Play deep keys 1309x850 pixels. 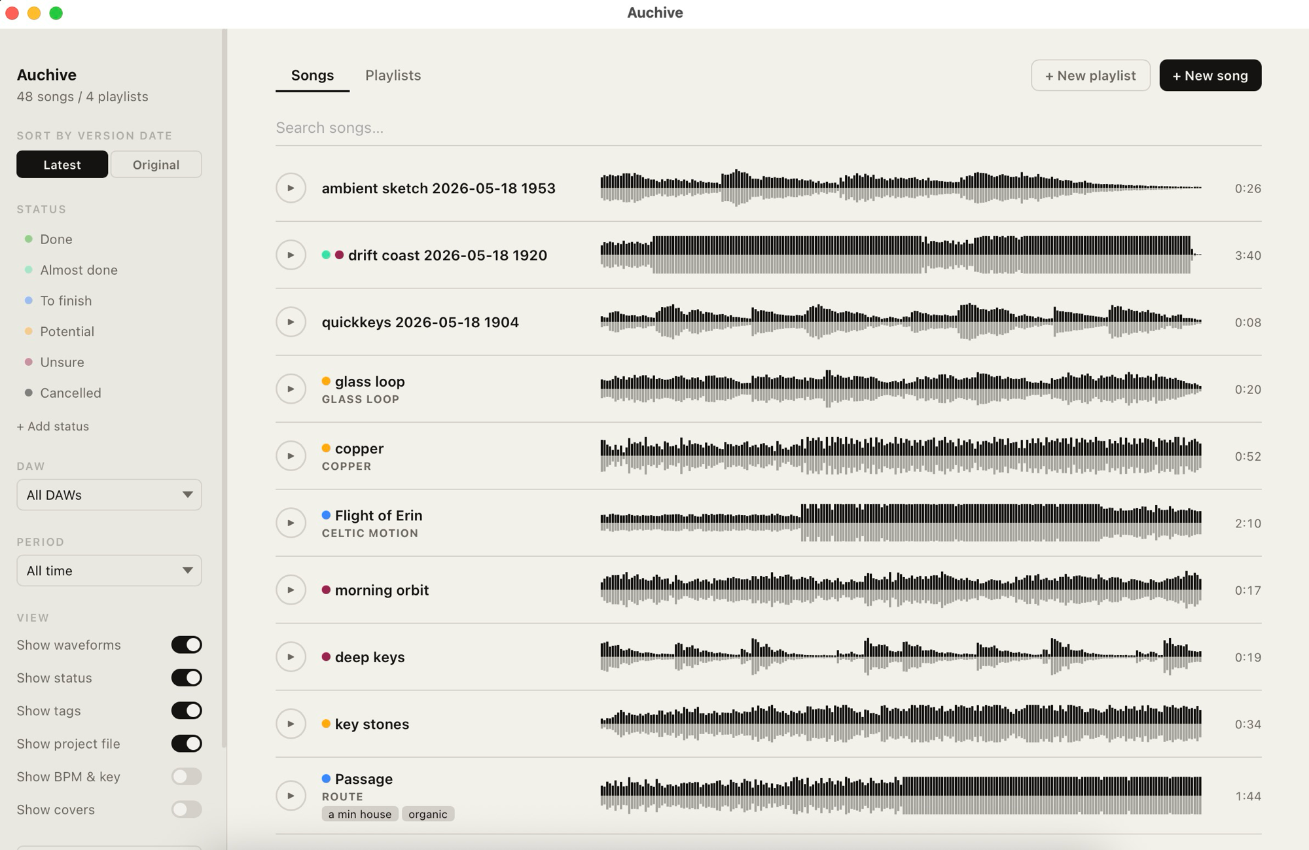pos(291,657)
